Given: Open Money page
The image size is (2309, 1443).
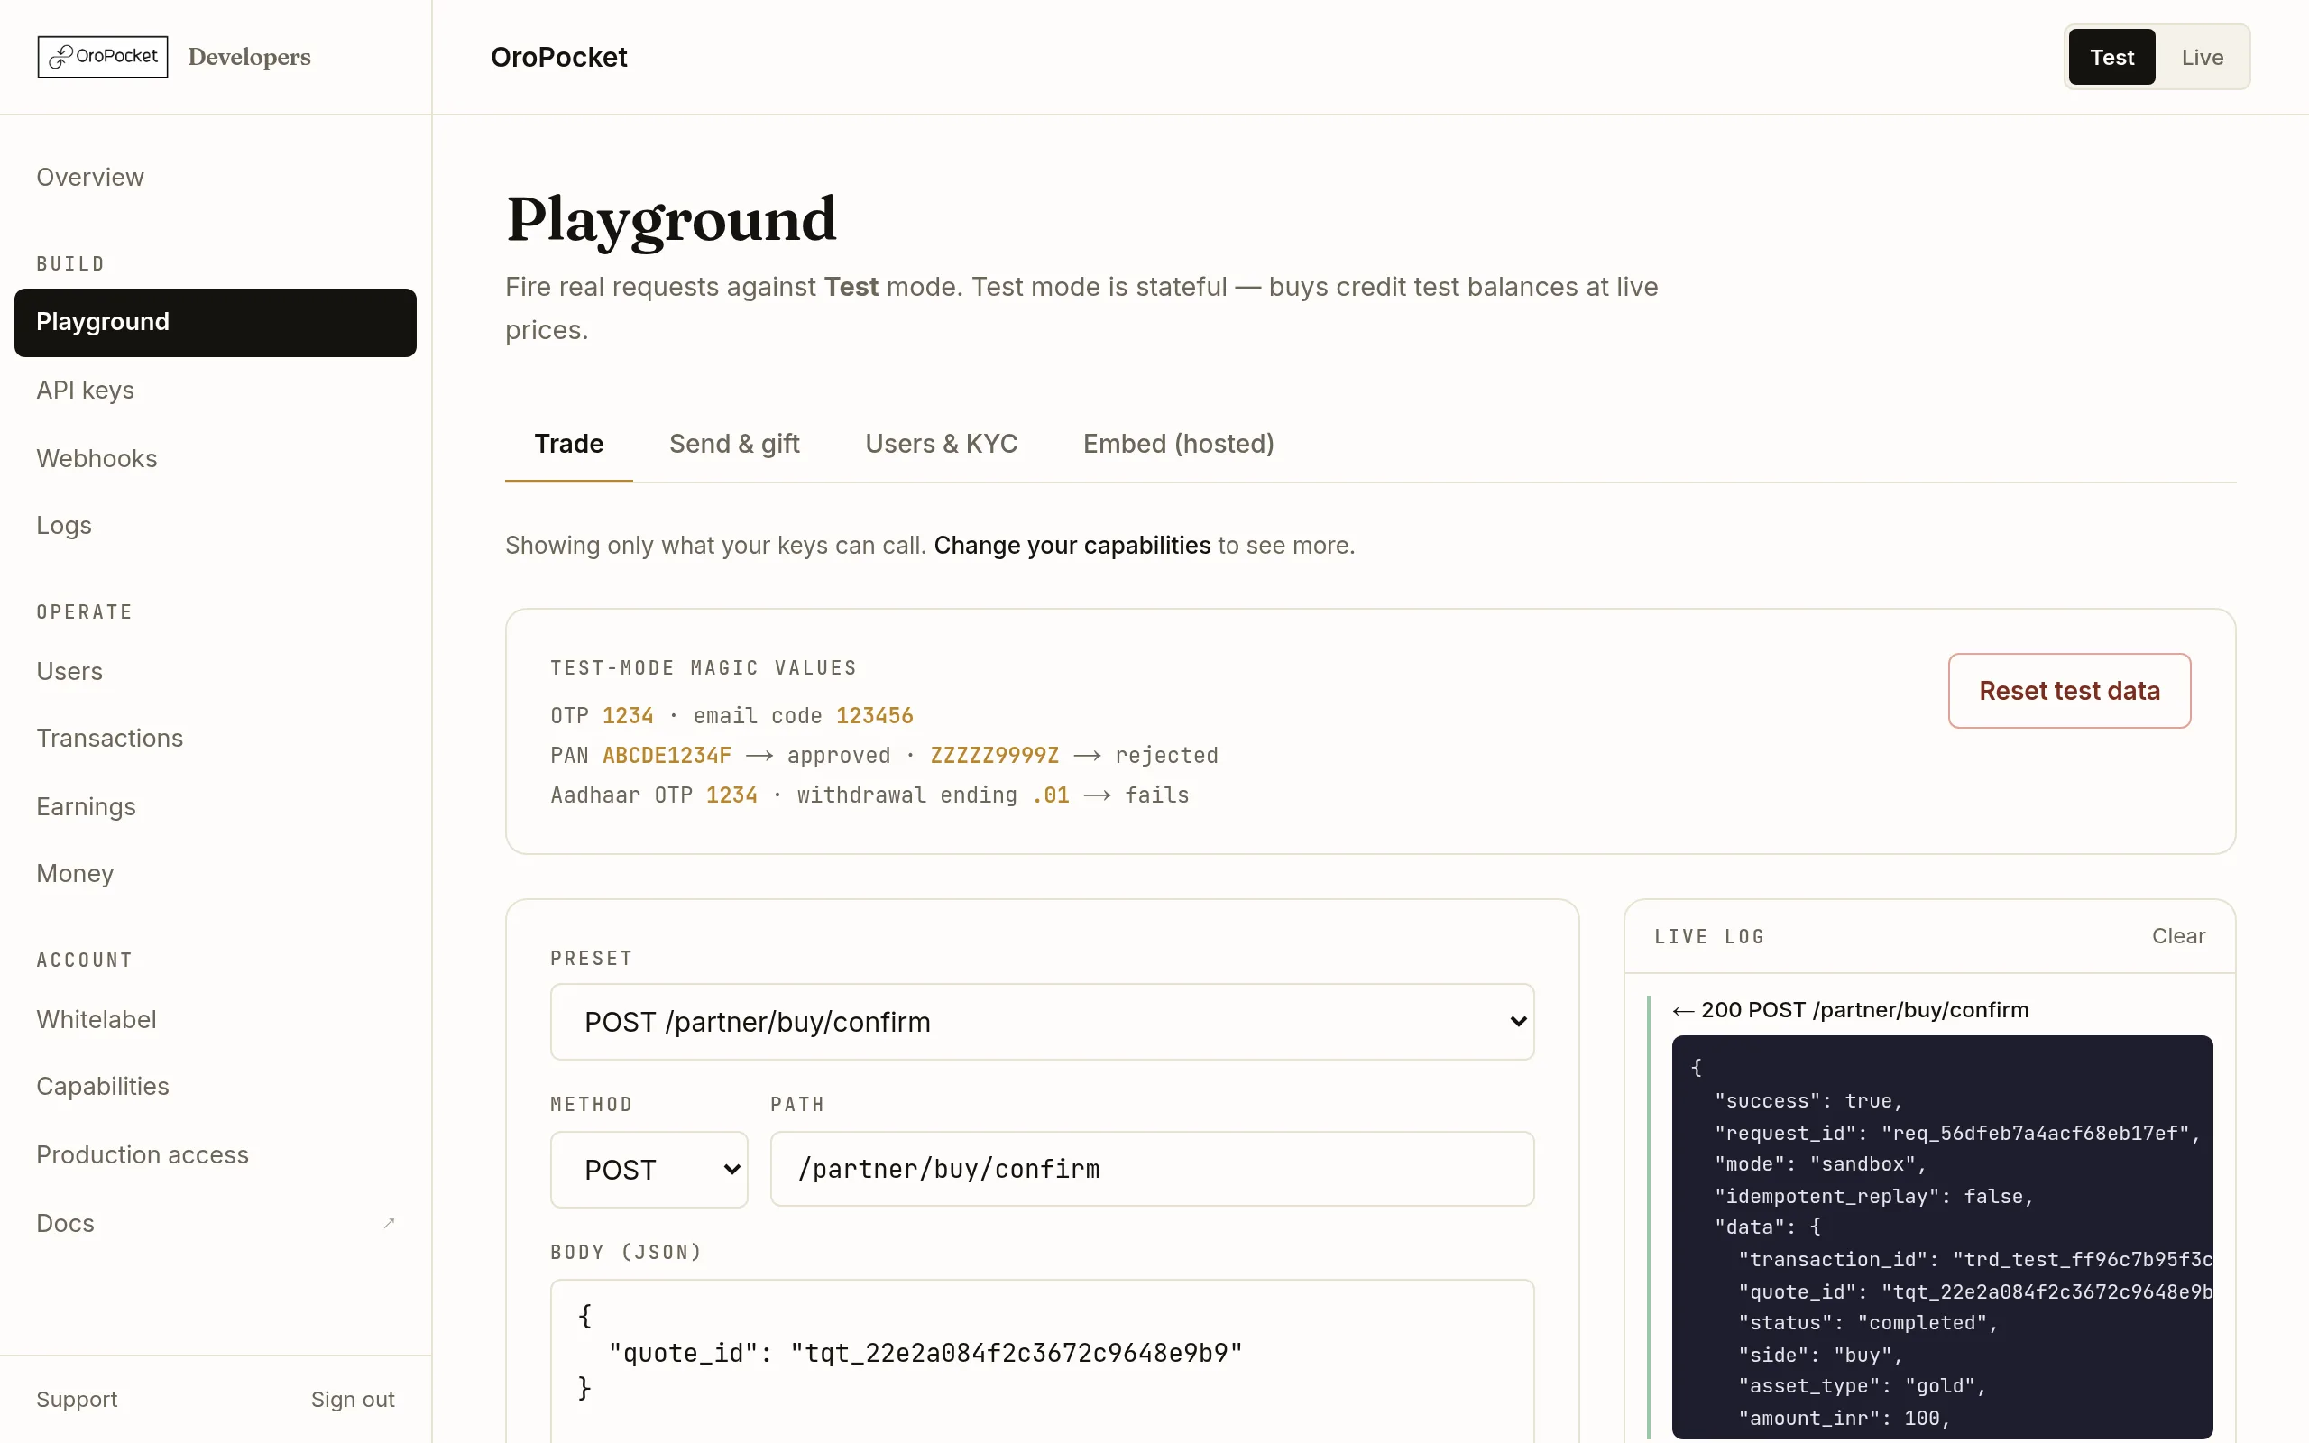Looking at the screenshot, I should click(215, 873).
